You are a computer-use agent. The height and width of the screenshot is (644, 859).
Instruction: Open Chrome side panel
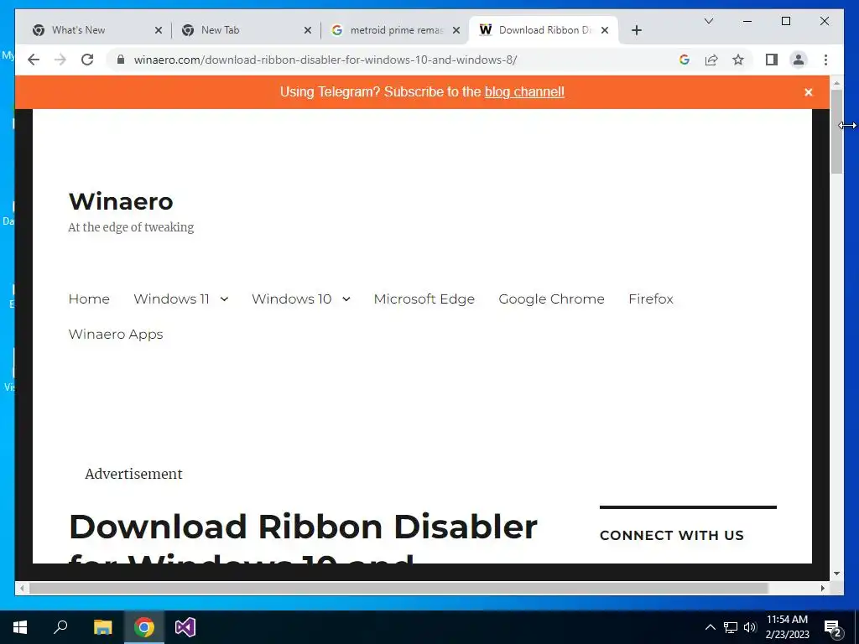772,60
